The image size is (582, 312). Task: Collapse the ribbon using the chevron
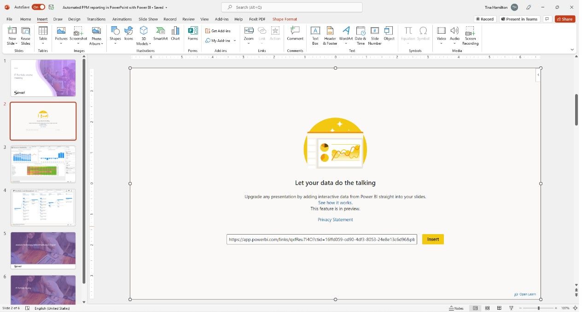pyautogui.click(x=572, y=49)
